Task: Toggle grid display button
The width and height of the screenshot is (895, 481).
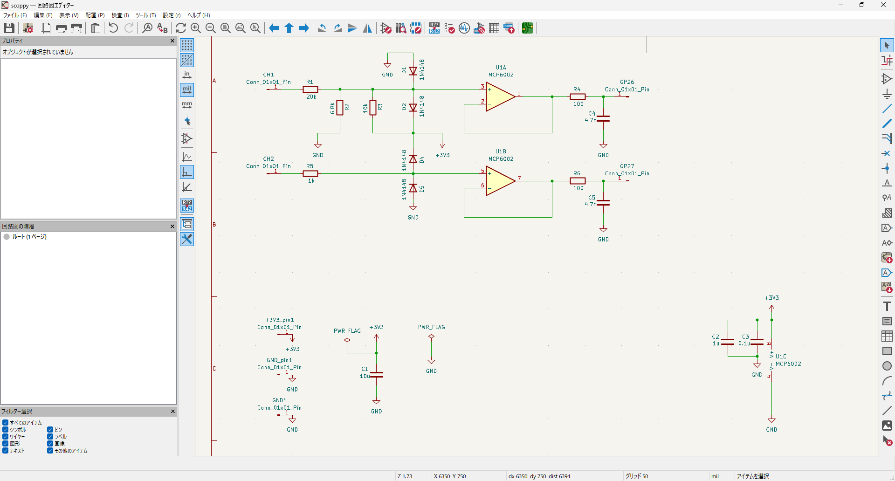Action: (187, 45)
